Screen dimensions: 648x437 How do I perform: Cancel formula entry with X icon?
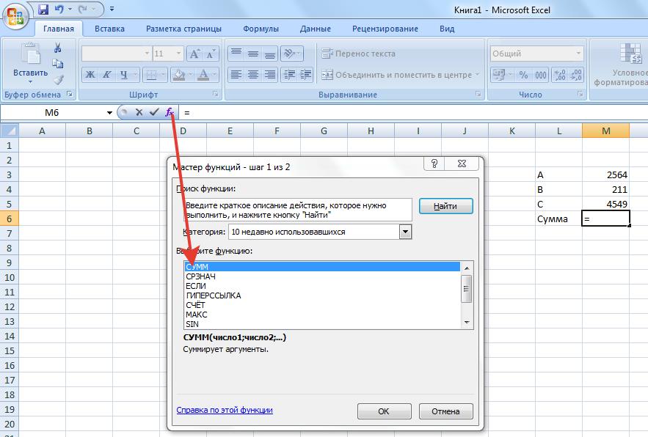[139, 112]
